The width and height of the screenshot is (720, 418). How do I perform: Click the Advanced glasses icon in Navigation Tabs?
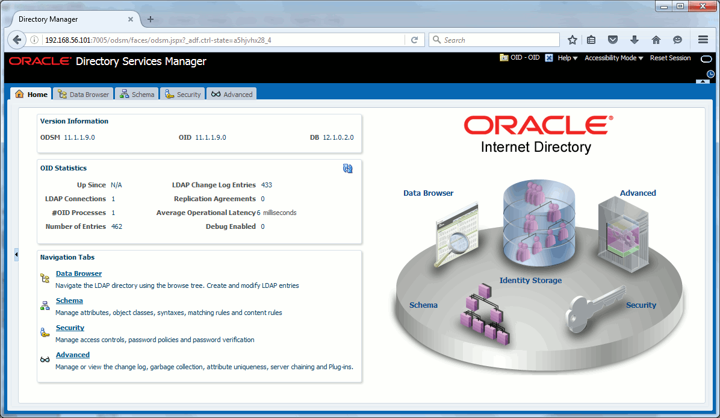tap(45, 359)
